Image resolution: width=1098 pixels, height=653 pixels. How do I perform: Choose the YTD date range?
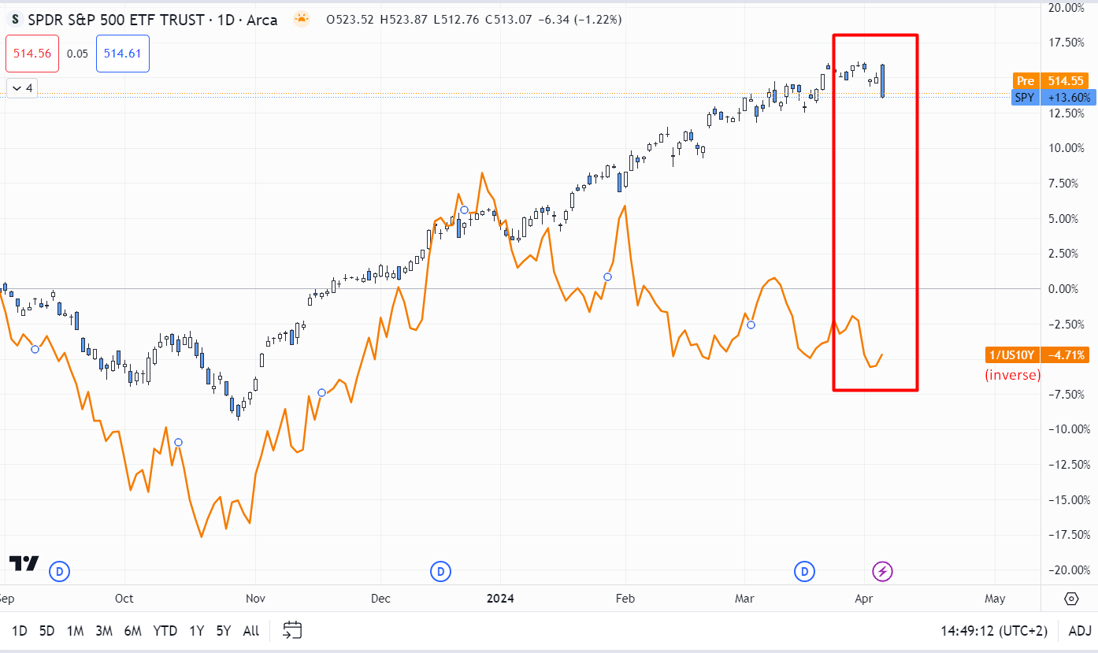(x=165, y=631)
